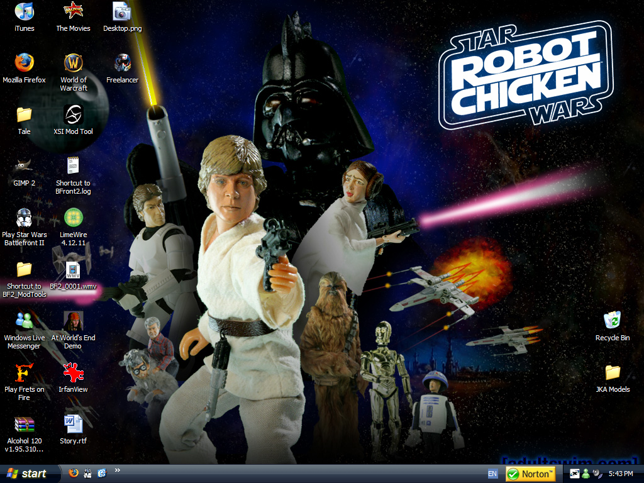
Task: Click Firefox in the quick launch bar
Action: 74,473
